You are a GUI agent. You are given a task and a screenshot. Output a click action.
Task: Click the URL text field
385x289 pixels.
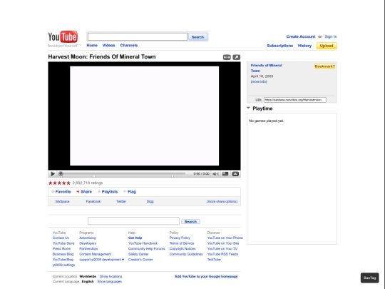pos(295,100)
